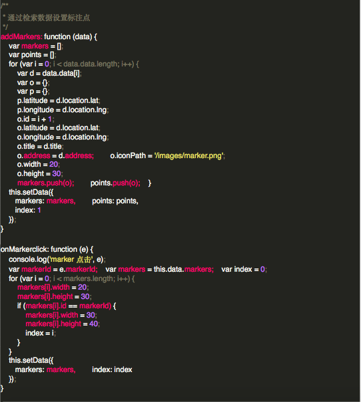
Task: Click the 'index: index' property
Action: [112, 369]
